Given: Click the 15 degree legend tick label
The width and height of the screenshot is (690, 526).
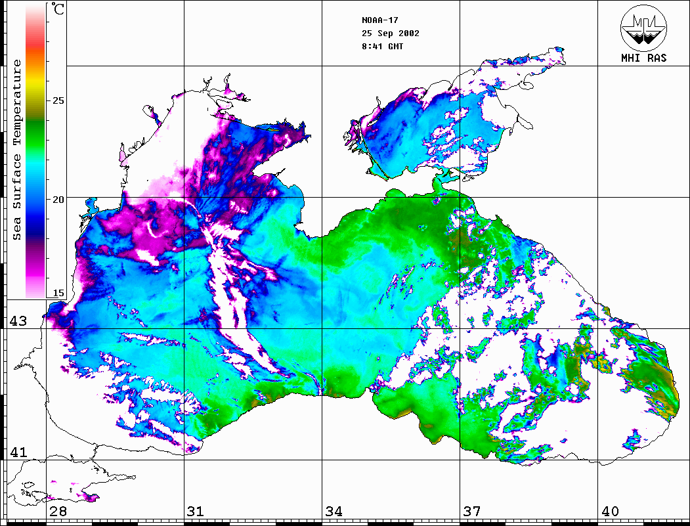Looking at the screenshot, I should click(x=58, y=293).
